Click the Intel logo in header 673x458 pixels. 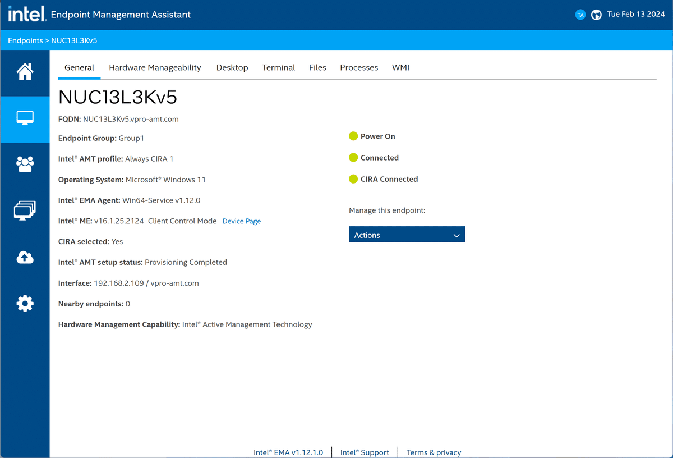[x=26, y=14]
